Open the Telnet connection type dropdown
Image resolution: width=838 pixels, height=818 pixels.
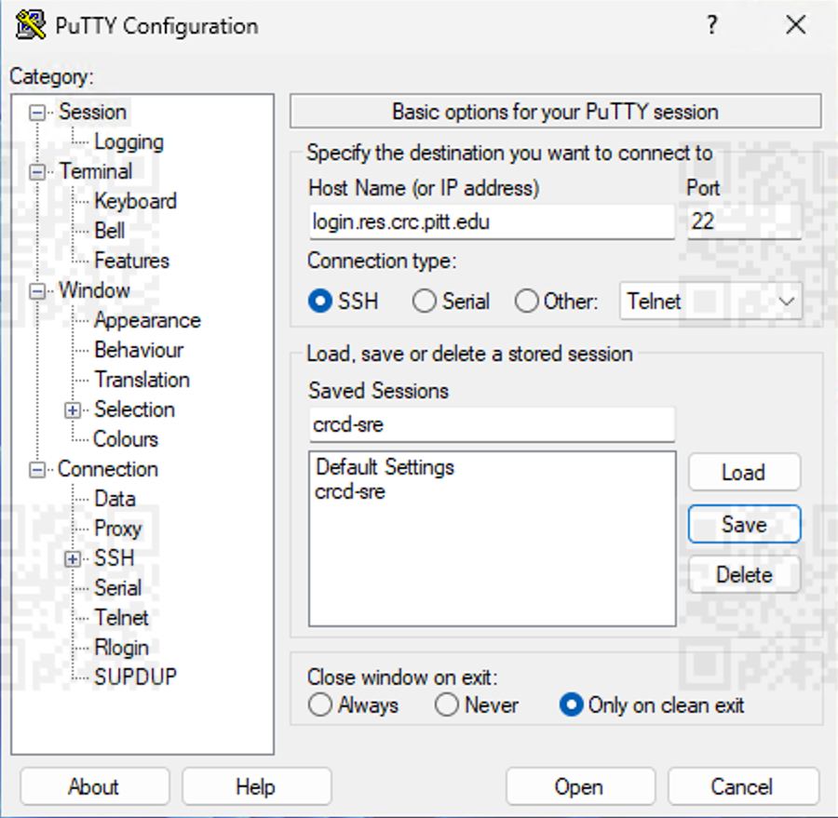pos(710,302)
